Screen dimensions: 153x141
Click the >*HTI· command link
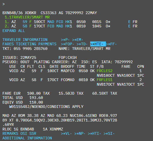94,133
